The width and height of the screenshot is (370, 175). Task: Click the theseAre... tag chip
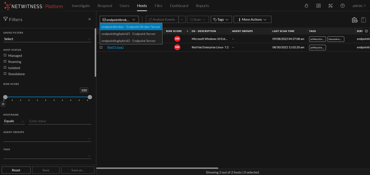(336, 39)
